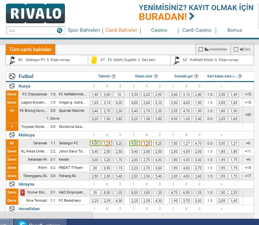Open the Futbol section heading

pyautogui.click(x=26, y=76)
